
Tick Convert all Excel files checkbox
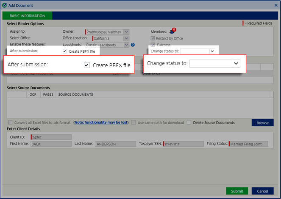pyautogui.click(x=10, y=122)
